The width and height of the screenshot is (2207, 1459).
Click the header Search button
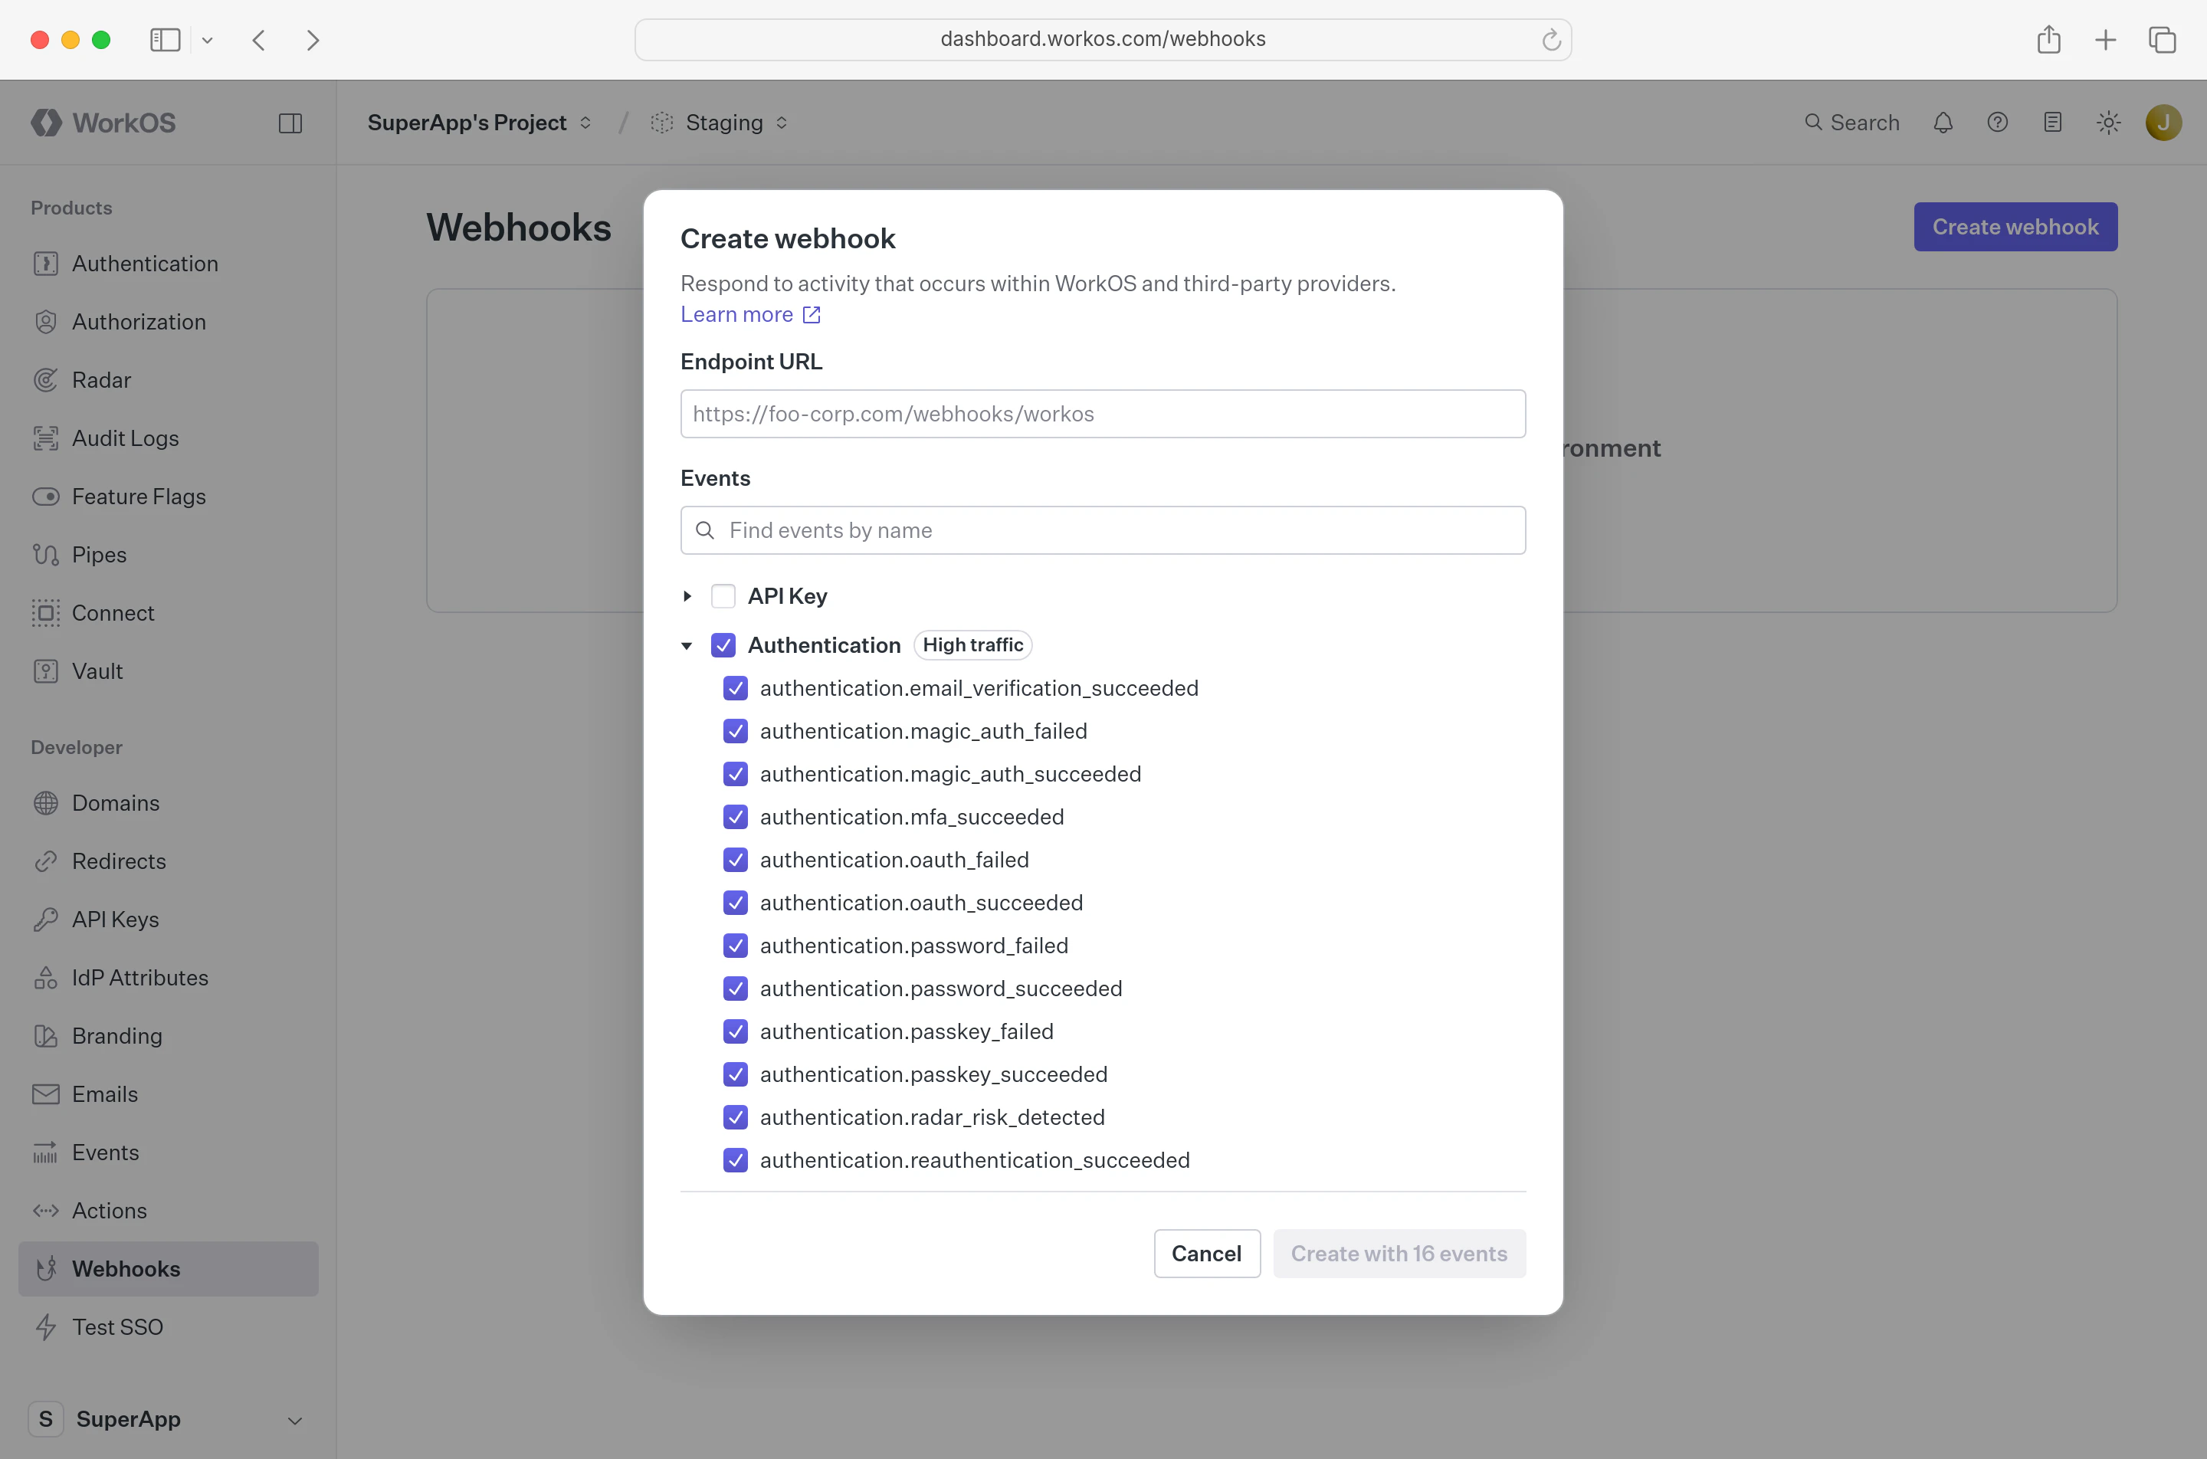[1851, 123]
